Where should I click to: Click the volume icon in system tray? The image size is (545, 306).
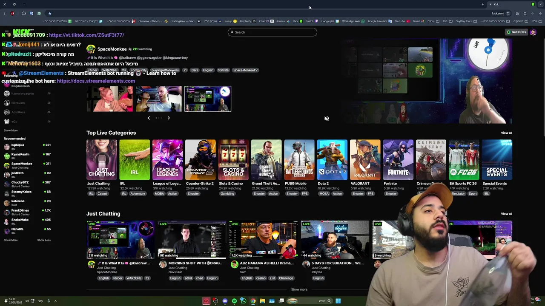click(x=27, y=301)
